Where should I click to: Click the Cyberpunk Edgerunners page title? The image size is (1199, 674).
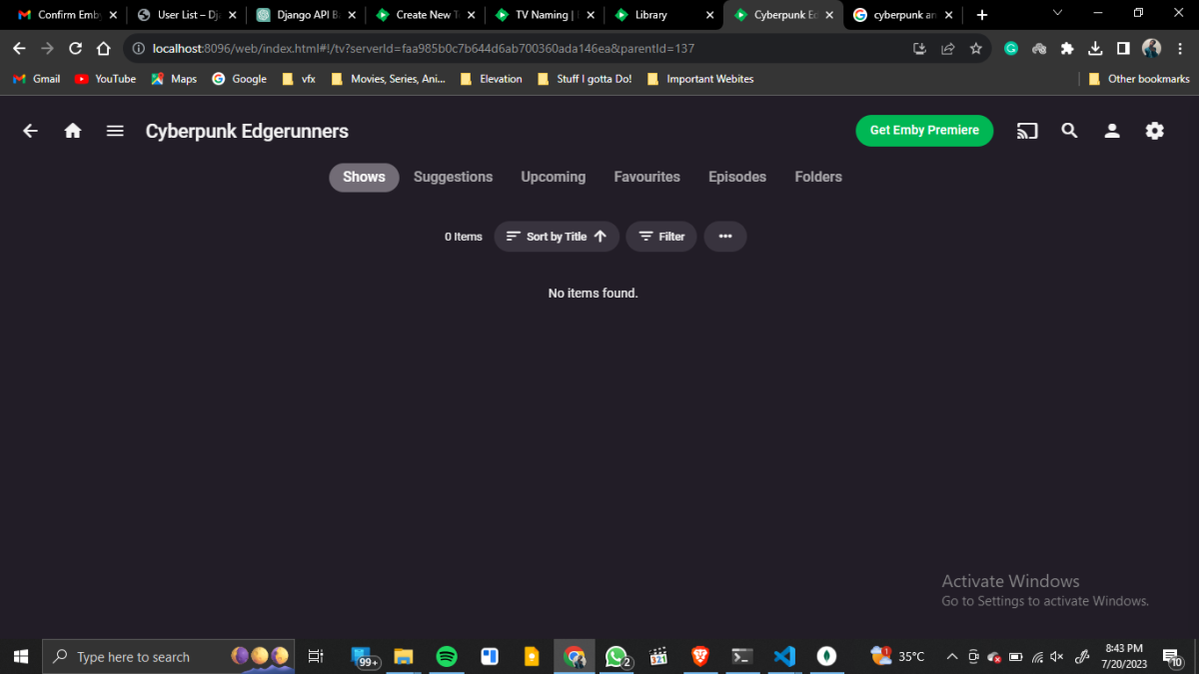click(247, 131)
